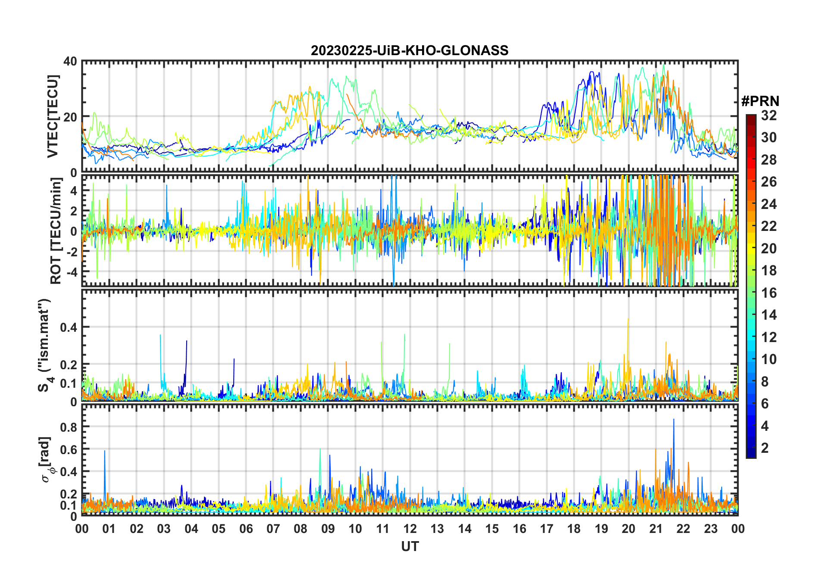
Task: Click the UT x-axis label
Action: (x=410, y=546)
